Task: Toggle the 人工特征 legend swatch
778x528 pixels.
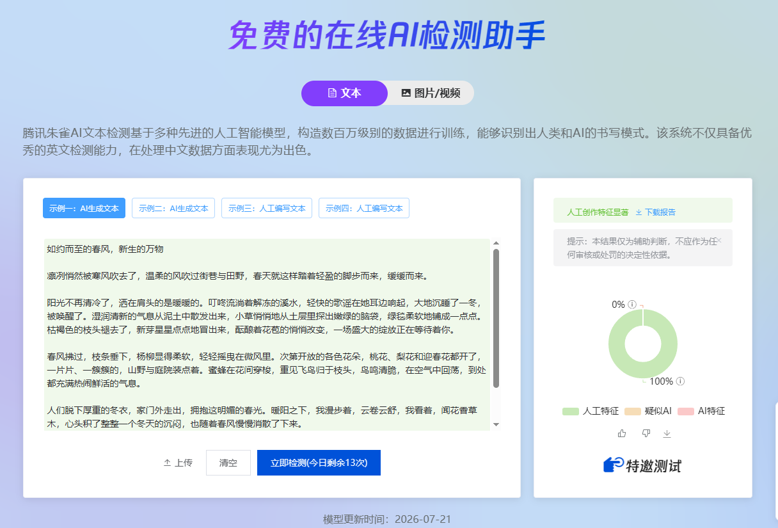Action: click(570, 412)
